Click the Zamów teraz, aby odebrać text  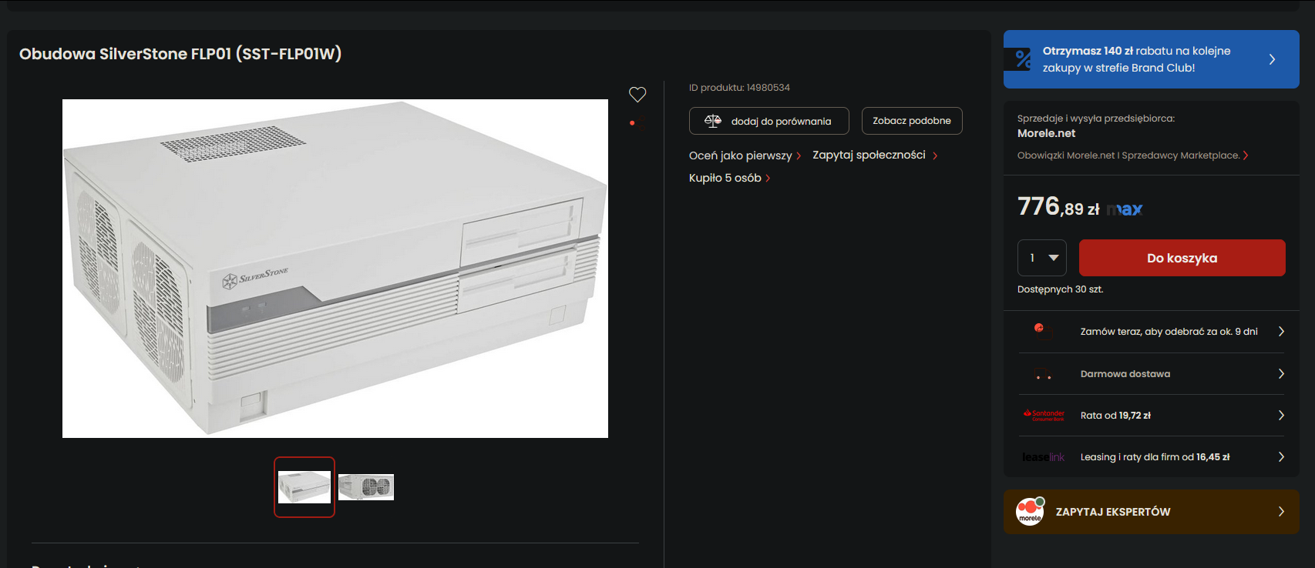[x=1169, y=332]
